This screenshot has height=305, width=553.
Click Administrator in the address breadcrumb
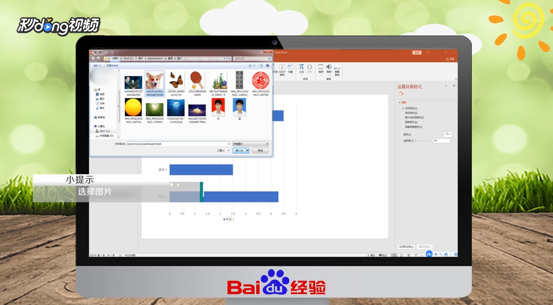point(155,58)
